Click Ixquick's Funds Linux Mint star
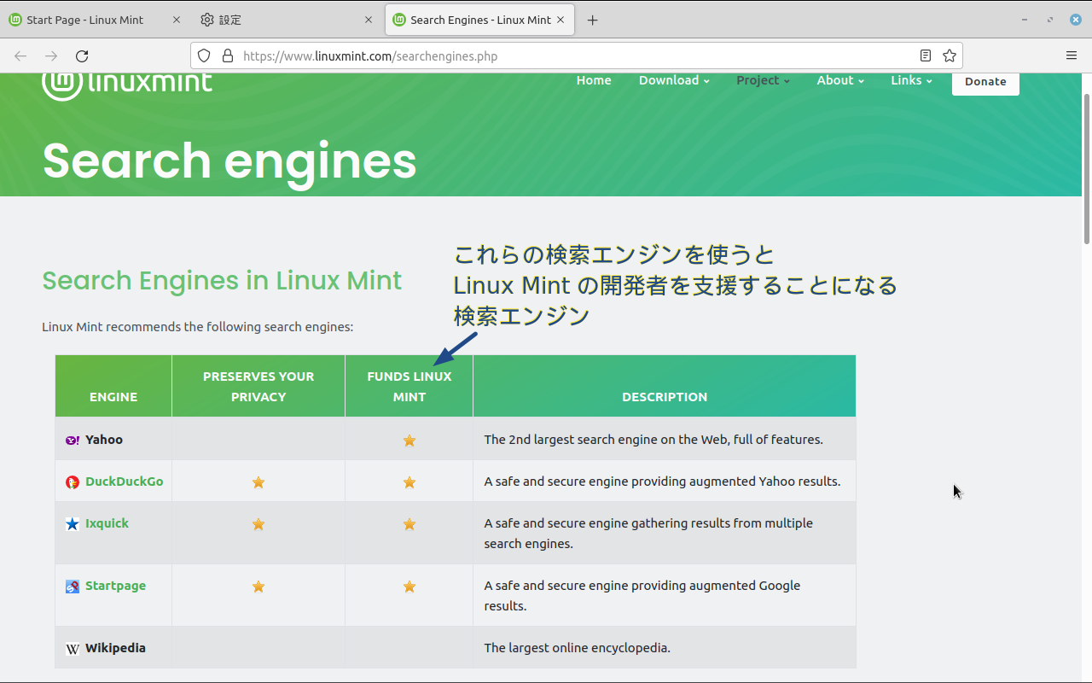The image size is (1092, 683). [x=409, y=524]
